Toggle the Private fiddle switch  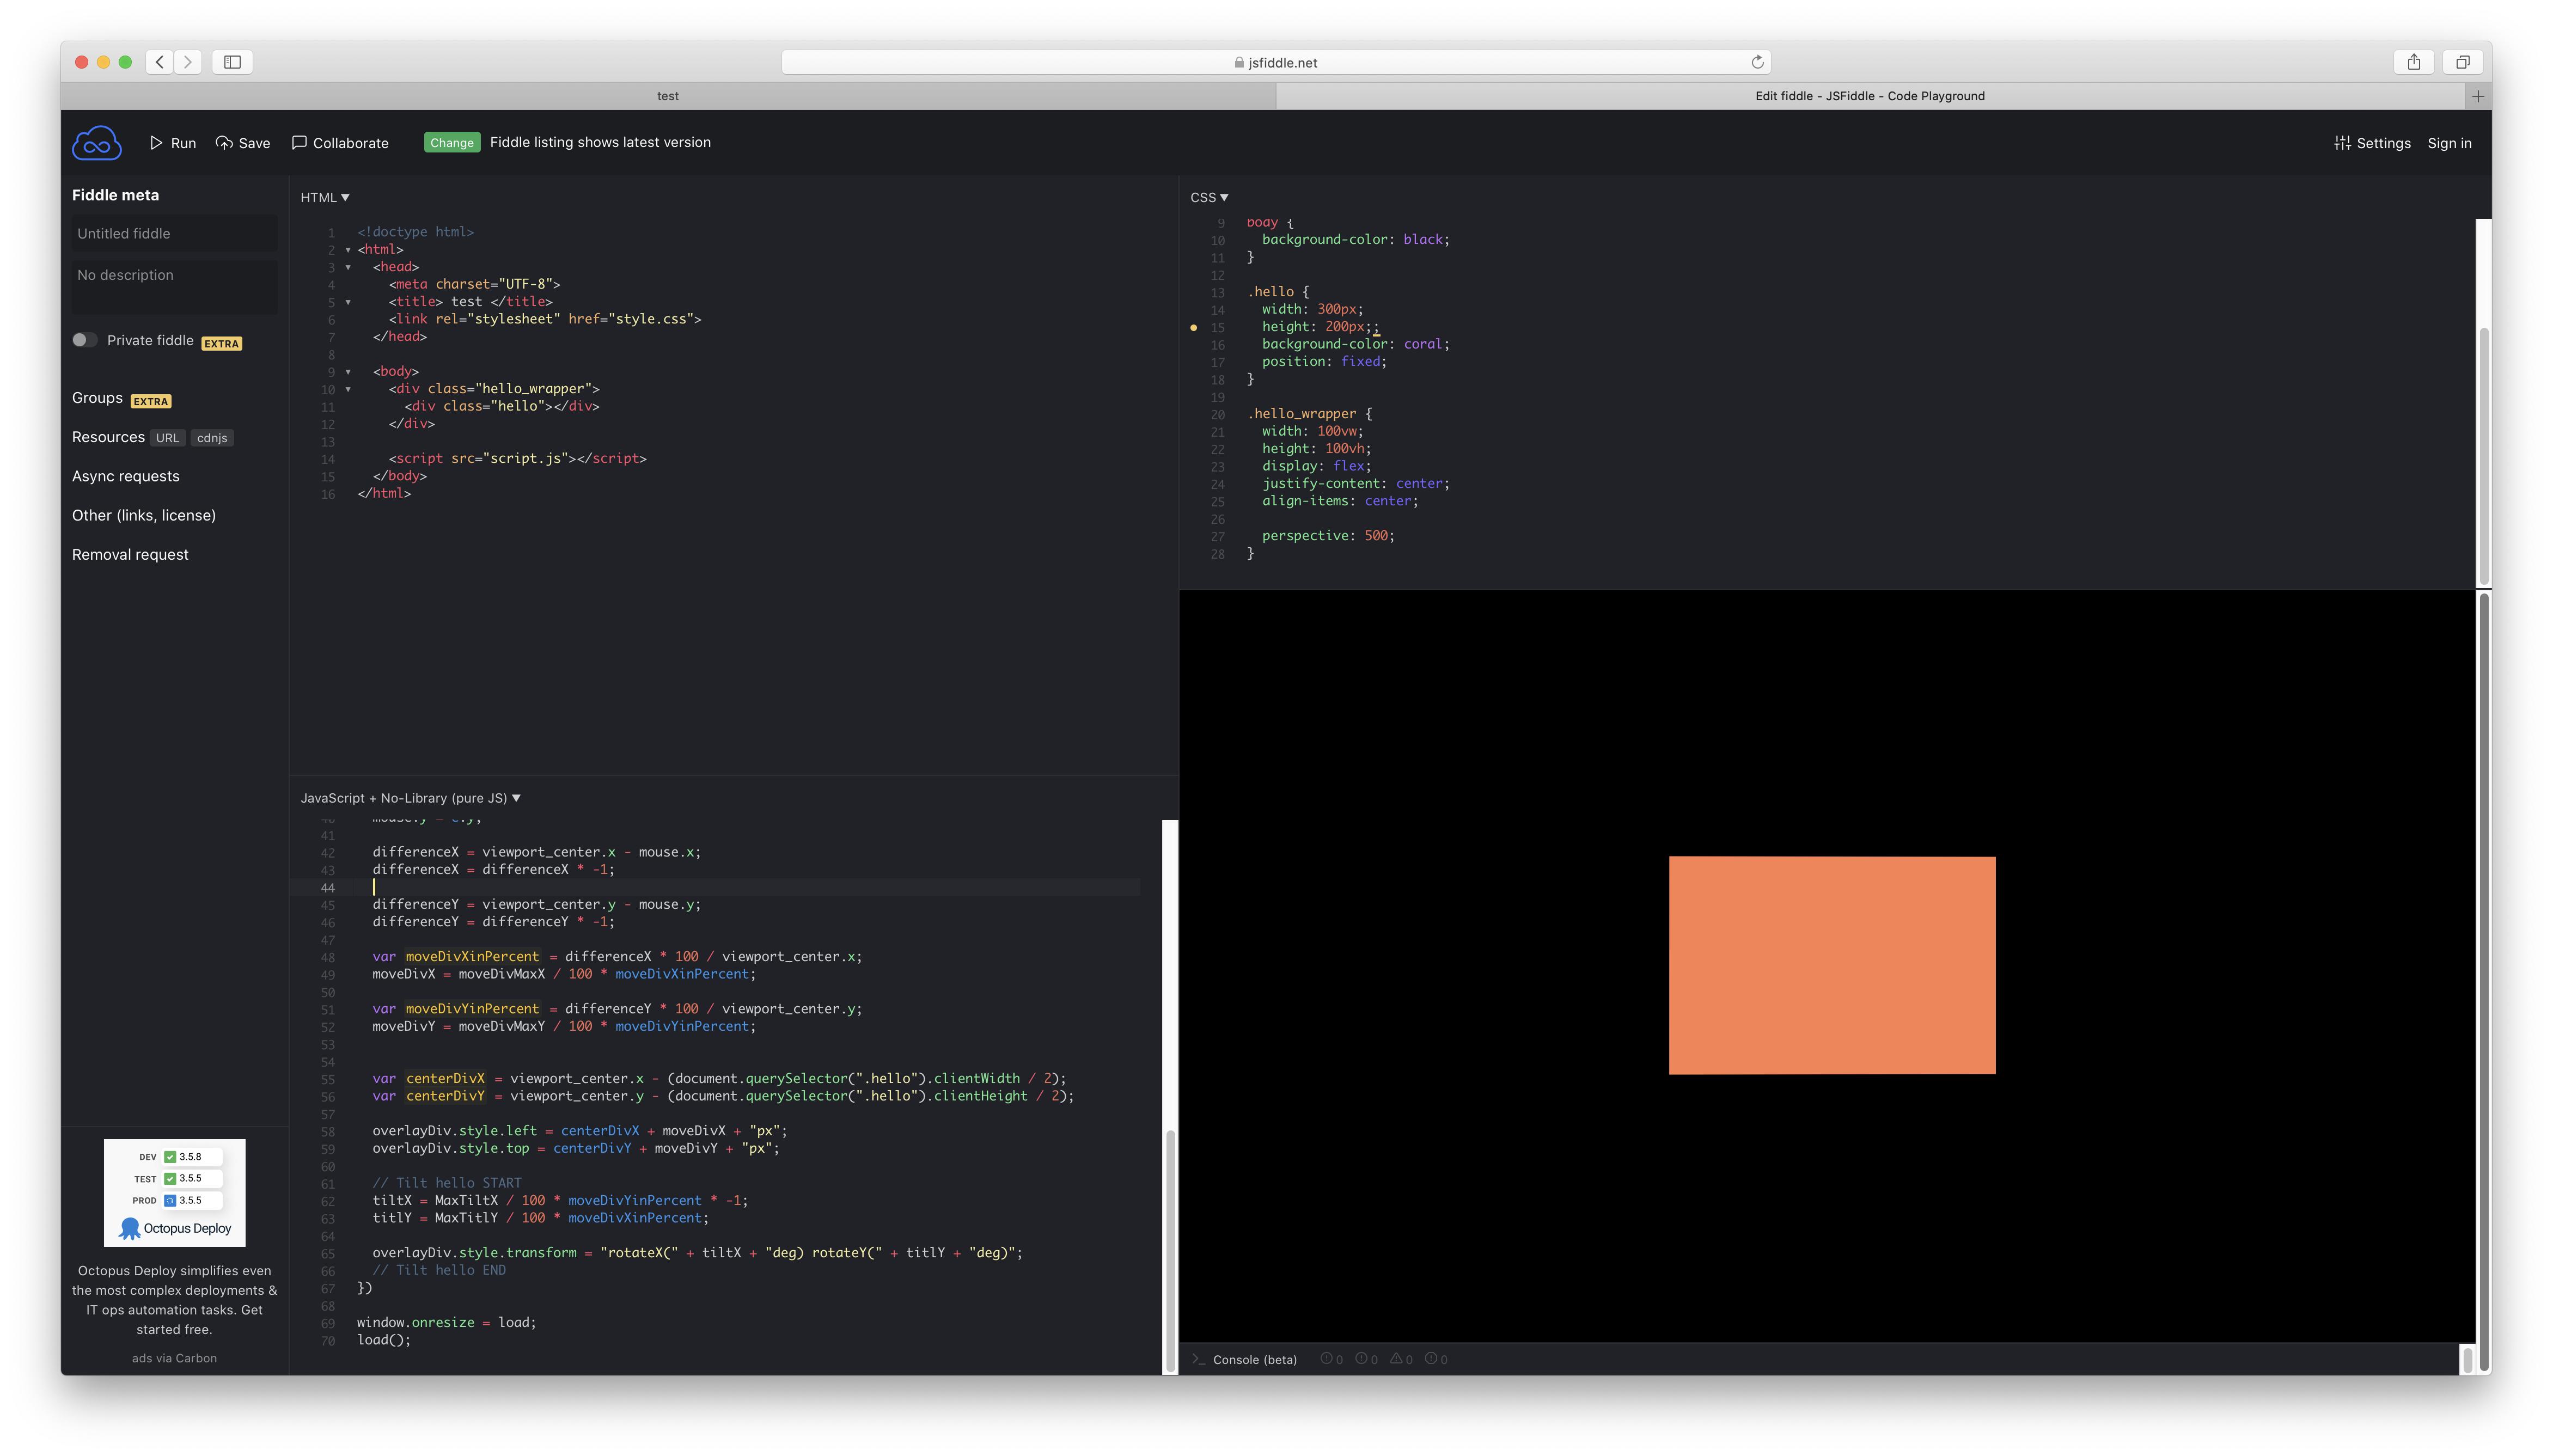[x=85, y=340]
